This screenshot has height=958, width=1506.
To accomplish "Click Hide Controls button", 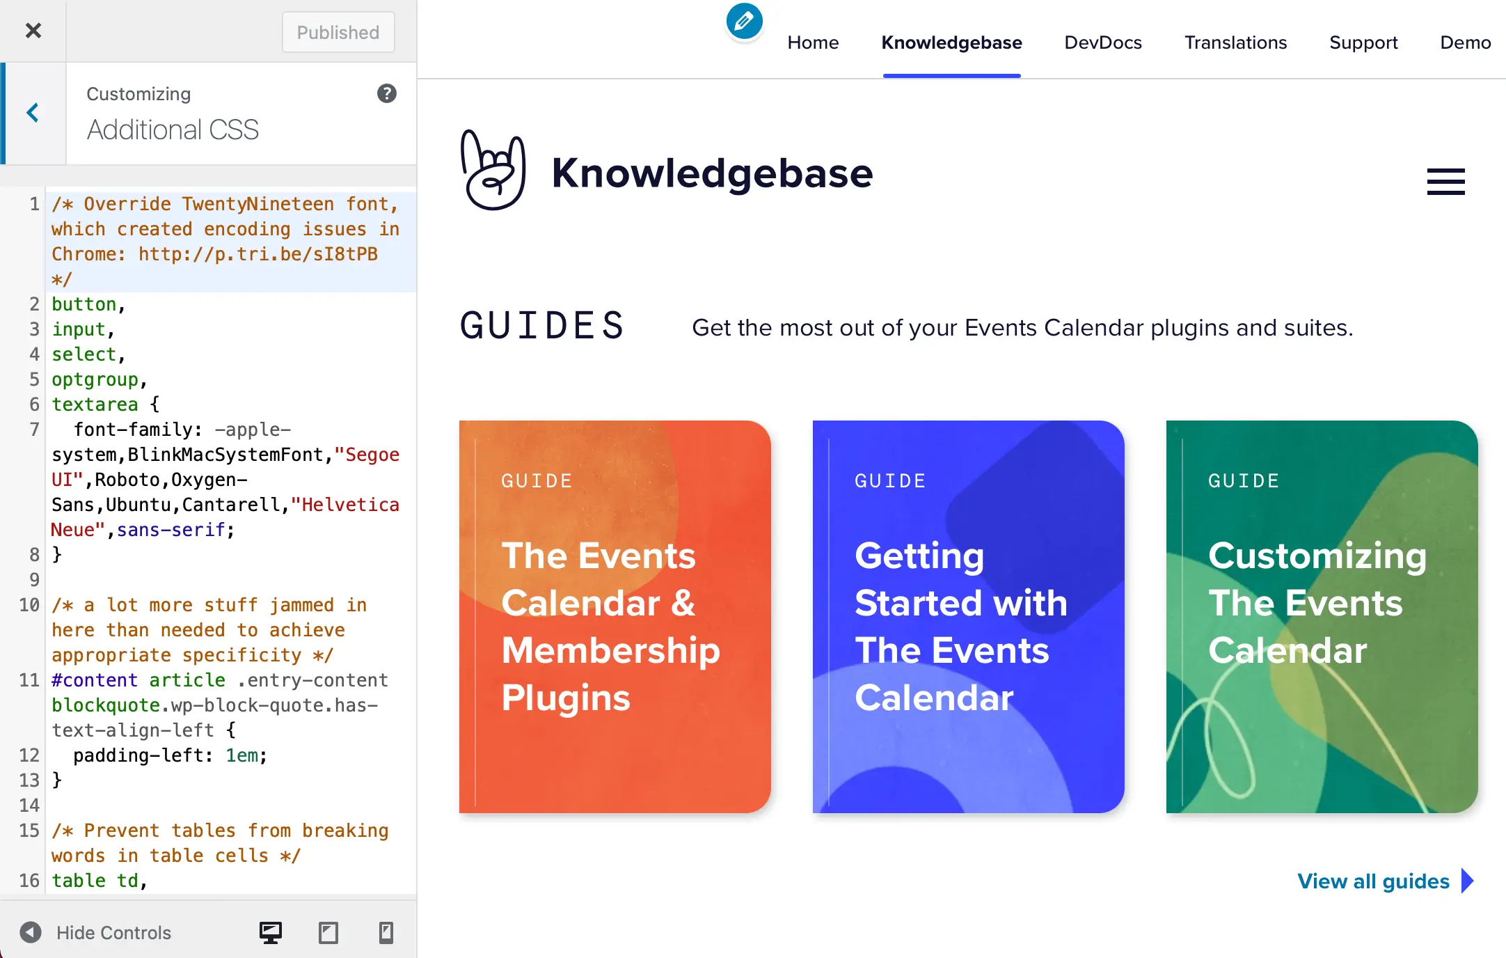I will (x=95, y=932).
